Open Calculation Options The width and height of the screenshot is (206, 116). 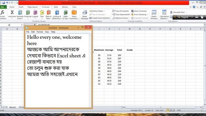click(x=164, y=15)
